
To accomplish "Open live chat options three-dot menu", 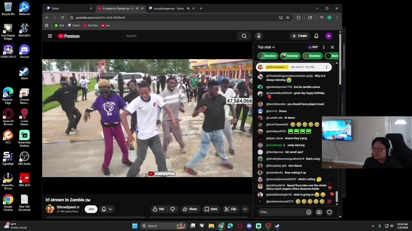I will click(324, 47).
